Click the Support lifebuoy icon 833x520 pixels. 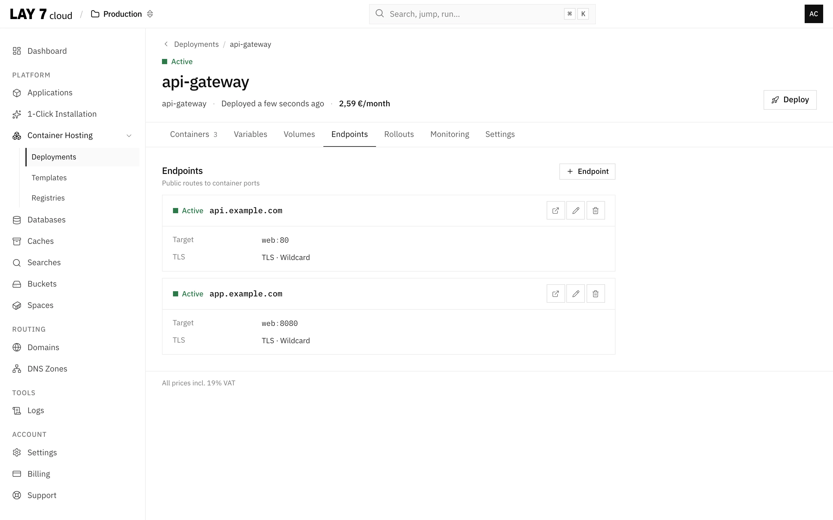16,495
